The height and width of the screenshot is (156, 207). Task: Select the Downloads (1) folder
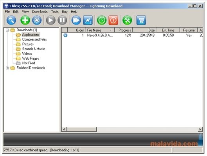(x=27, y=30)
